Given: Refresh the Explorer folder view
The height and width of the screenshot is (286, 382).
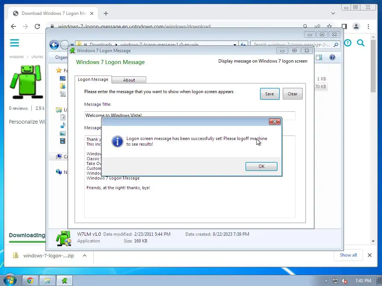Looking at the screenshot, I should (x=243, y=45).
